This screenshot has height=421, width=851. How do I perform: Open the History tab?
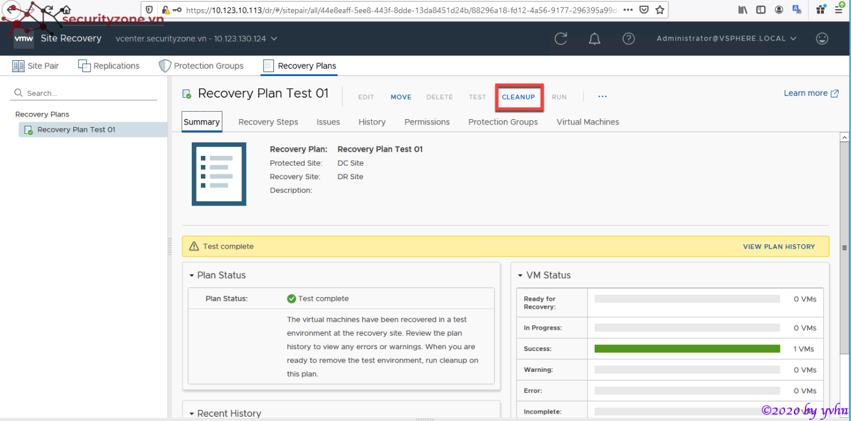(372, 122)
